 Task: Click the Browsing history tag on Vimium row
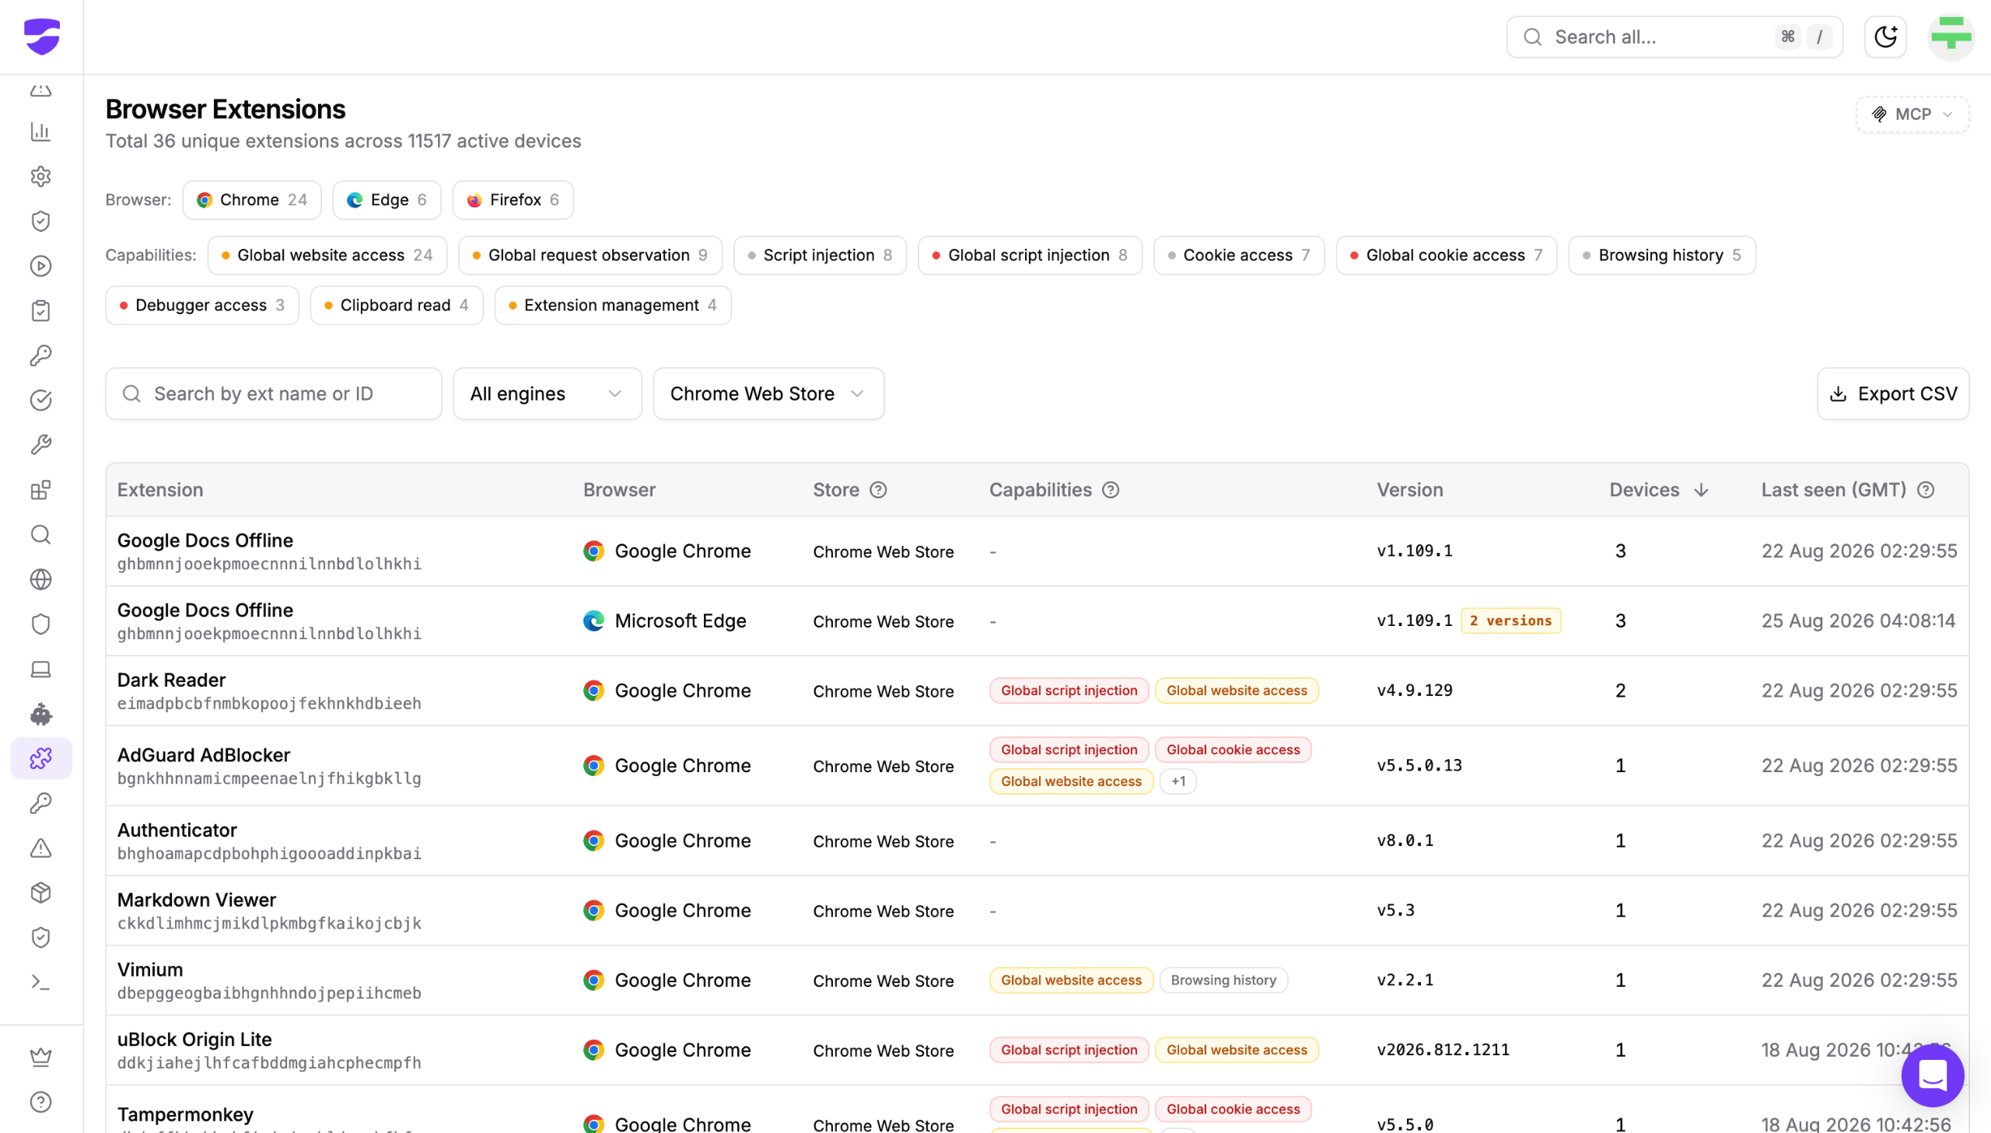(x=1224, y=981)
